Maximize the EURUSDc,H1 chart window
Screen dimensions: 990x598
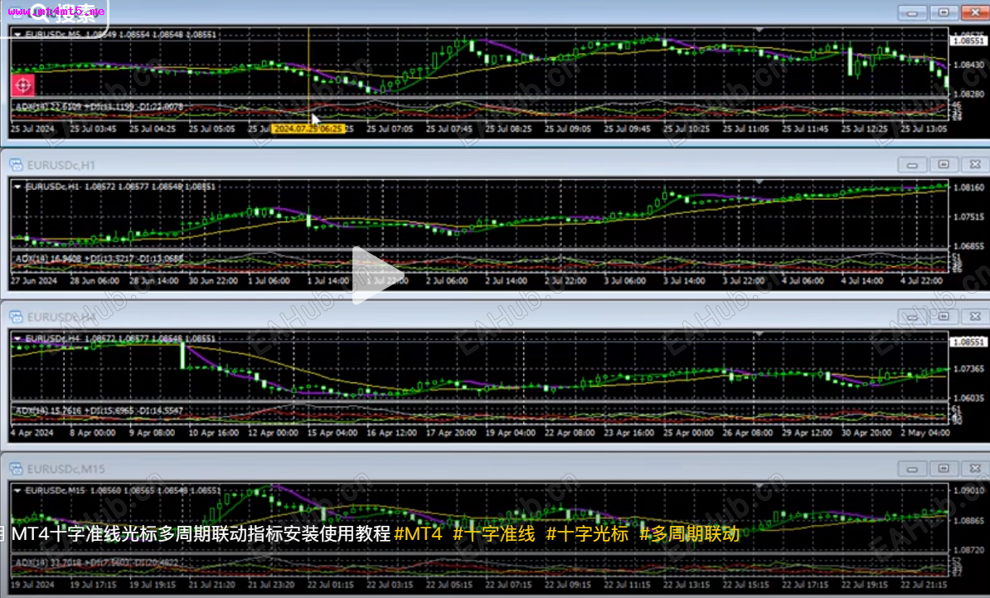tap(944, 165)
